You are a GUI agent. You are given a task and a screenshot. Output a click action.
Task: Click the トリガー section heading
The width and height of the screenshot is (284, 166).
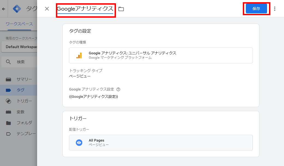pyautogui.click(x=78, y=118)
